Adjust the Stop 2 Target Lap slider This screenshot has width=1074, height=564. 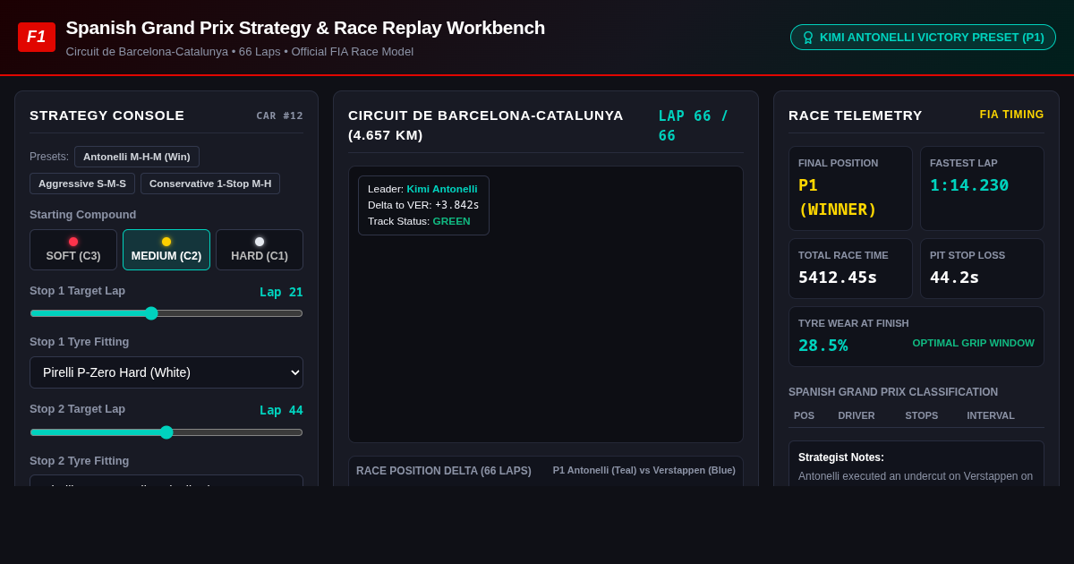click(x=166, y=432)
